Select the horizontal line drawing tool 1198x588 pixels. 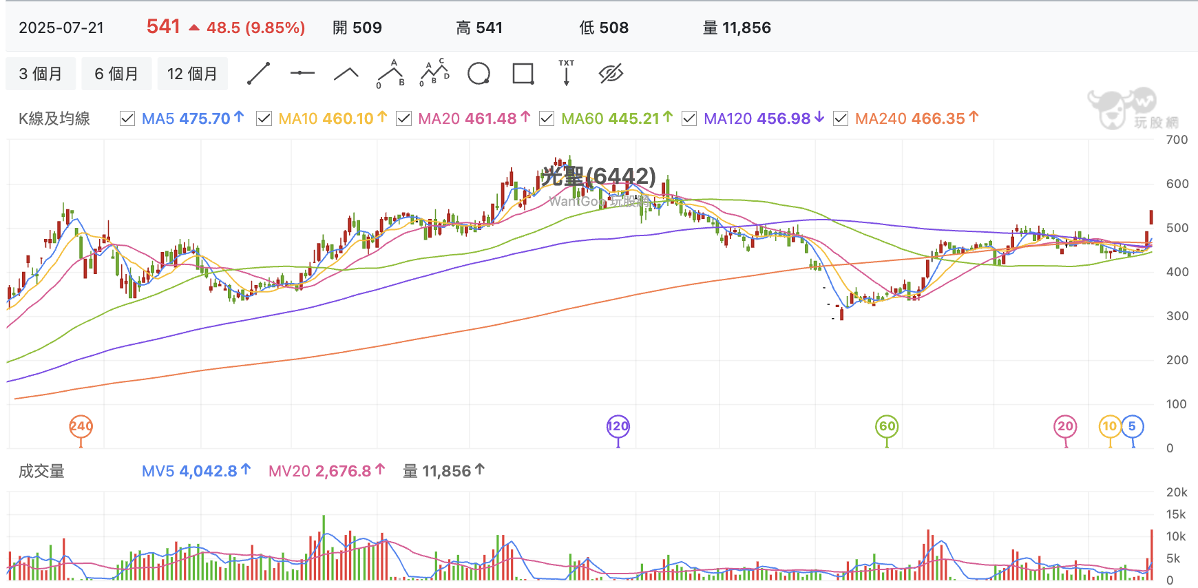pyautogui.click(x=302, y=73)
